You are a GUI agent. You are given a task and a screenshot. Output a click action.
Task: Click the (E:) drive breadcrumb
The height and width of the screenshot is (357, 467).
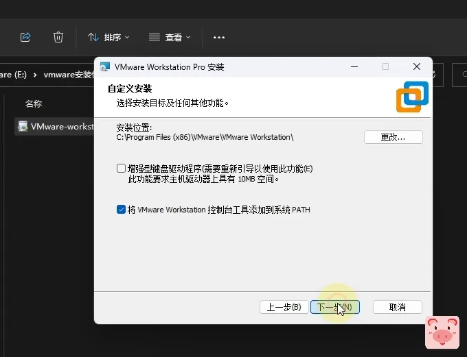point(13,74)
